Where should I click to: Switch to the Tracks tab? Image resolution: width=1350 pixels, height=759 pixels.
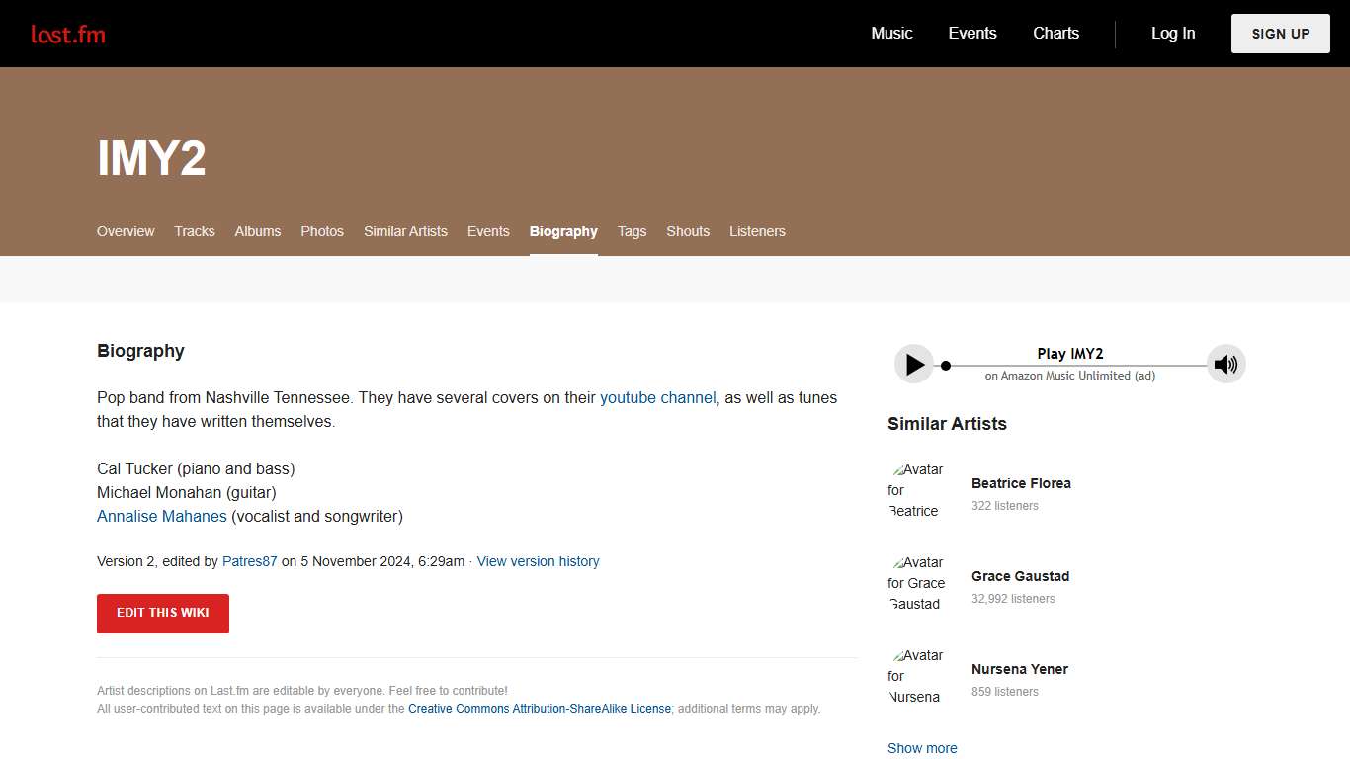point(194,231)
